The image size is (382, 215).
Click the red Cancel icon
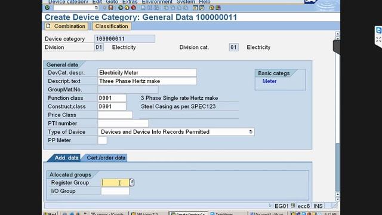pyautogui.click(x=134, y=8)
